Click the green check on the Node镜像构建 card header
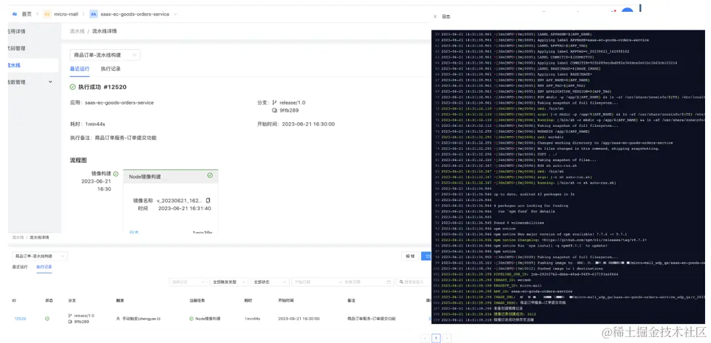The height and width of the screenshot is (343, 711). (209, 175)
